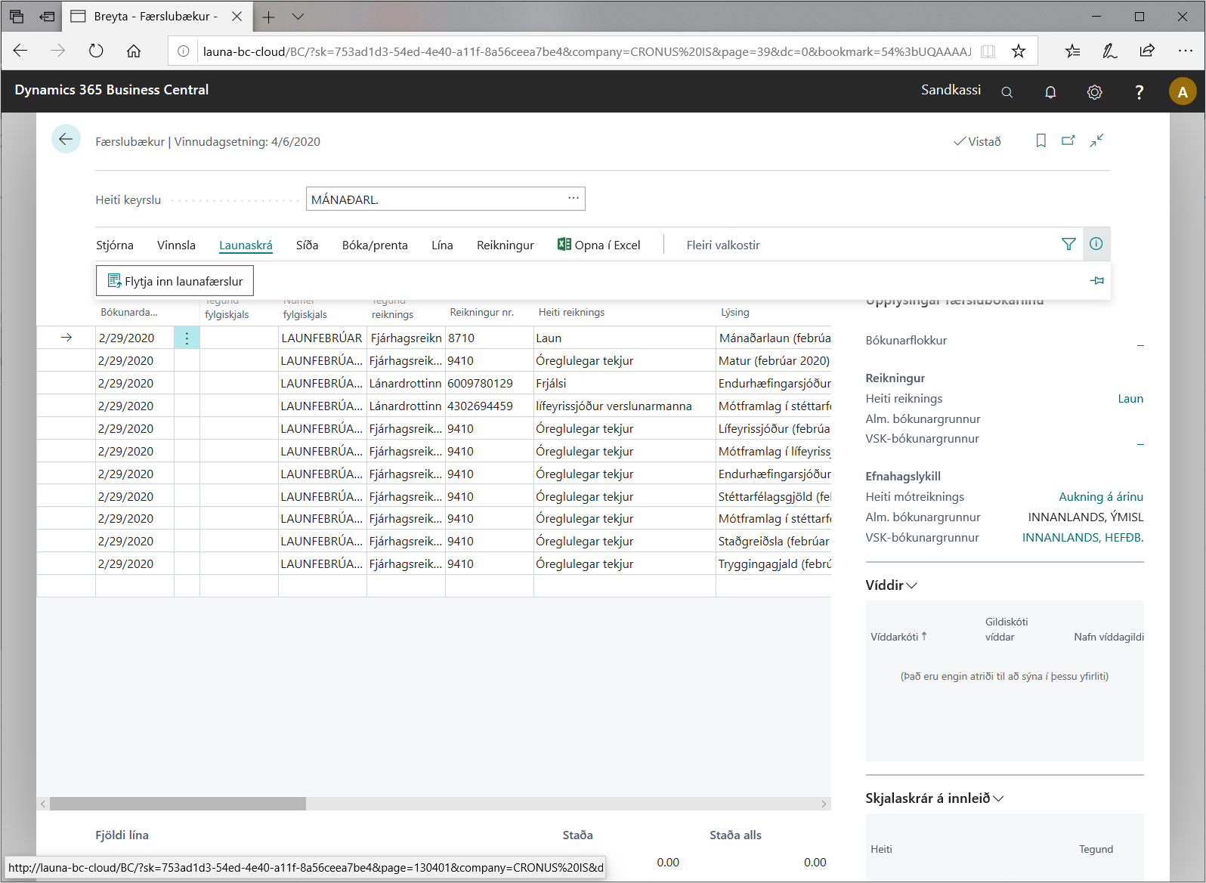Open the Bóka/prenta menu

pyautogui.click(x=375, y=245)
